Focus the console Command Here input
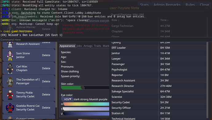The width and height of the screenshot is (212, 120). coord(106,40)
